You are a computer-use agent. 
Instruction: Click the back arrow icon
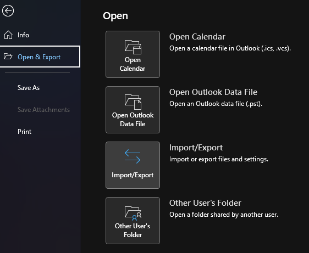[8, 10]
